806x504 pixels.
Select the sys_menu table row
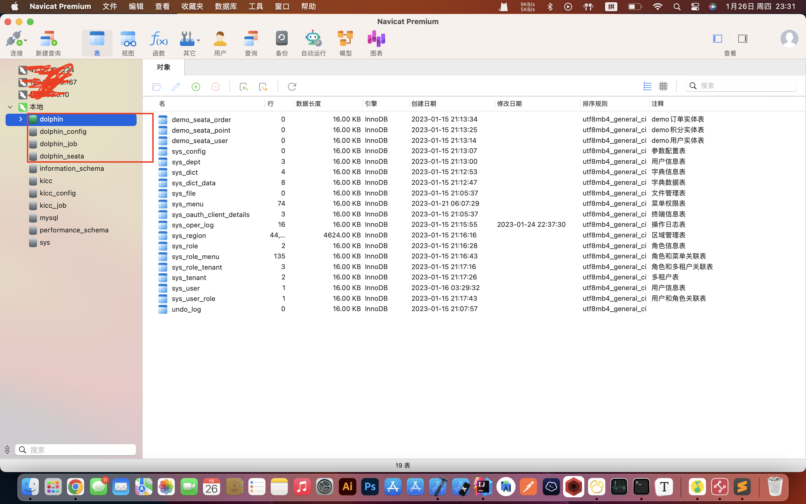[x=188, y=204]
